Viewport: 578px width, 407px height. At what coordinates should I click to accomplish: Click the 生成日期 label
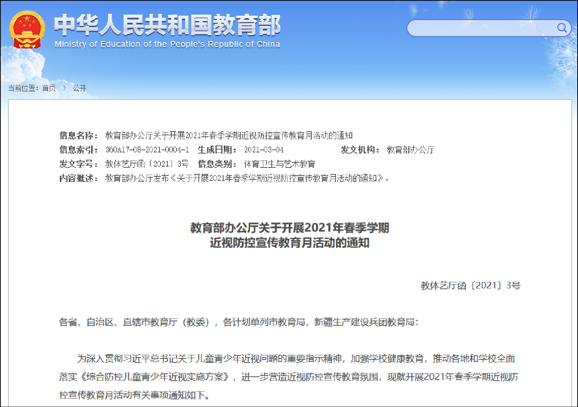(217, 150)
